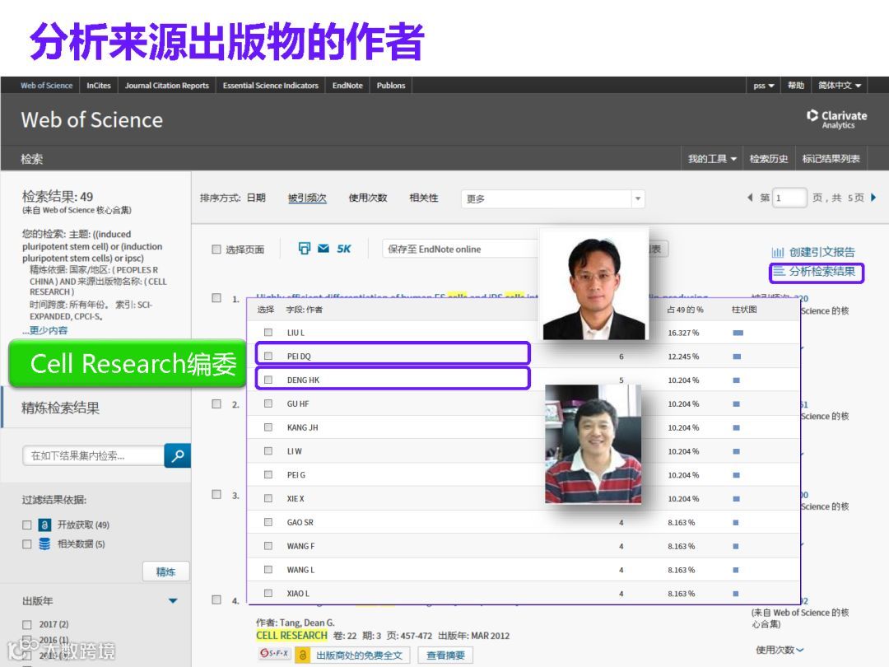Click the print icon in results toolbar
Image resolution: width=889 pixels, height=667 pixels.
(x=305, y=249)
